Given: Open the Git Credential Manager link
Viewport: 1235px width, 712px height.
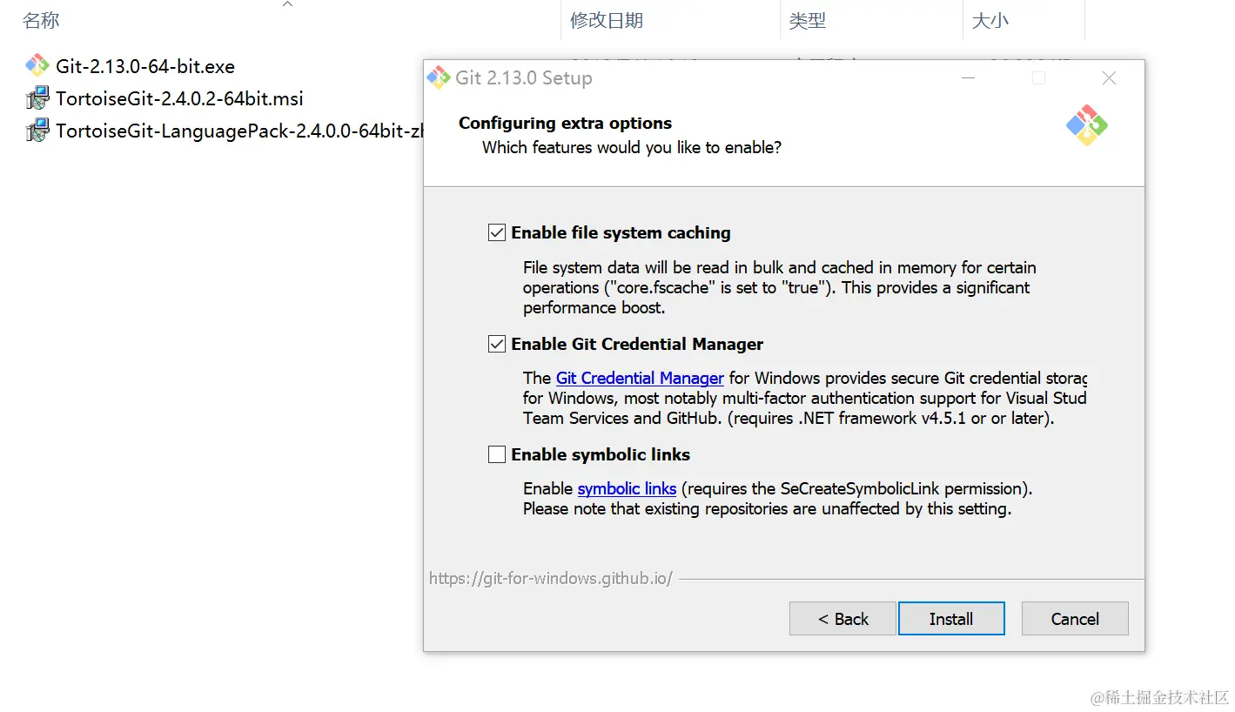Looking at the screenshot, I should (640, 378).
